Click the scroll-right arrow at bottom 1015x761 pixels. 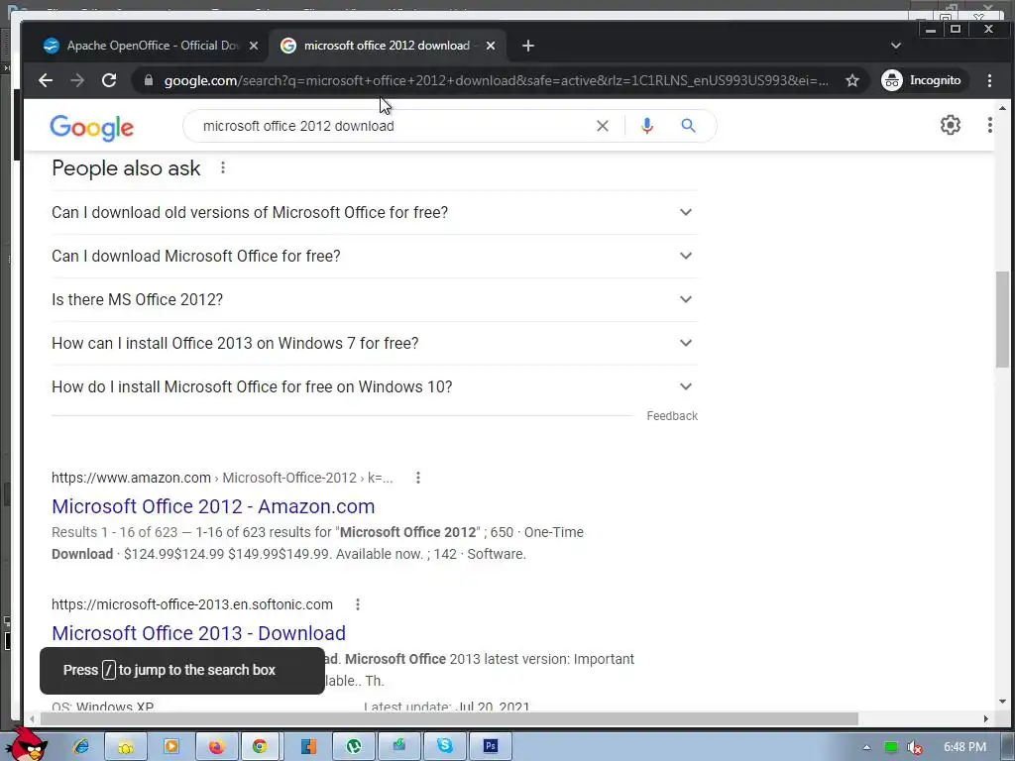tap(986, 719)
